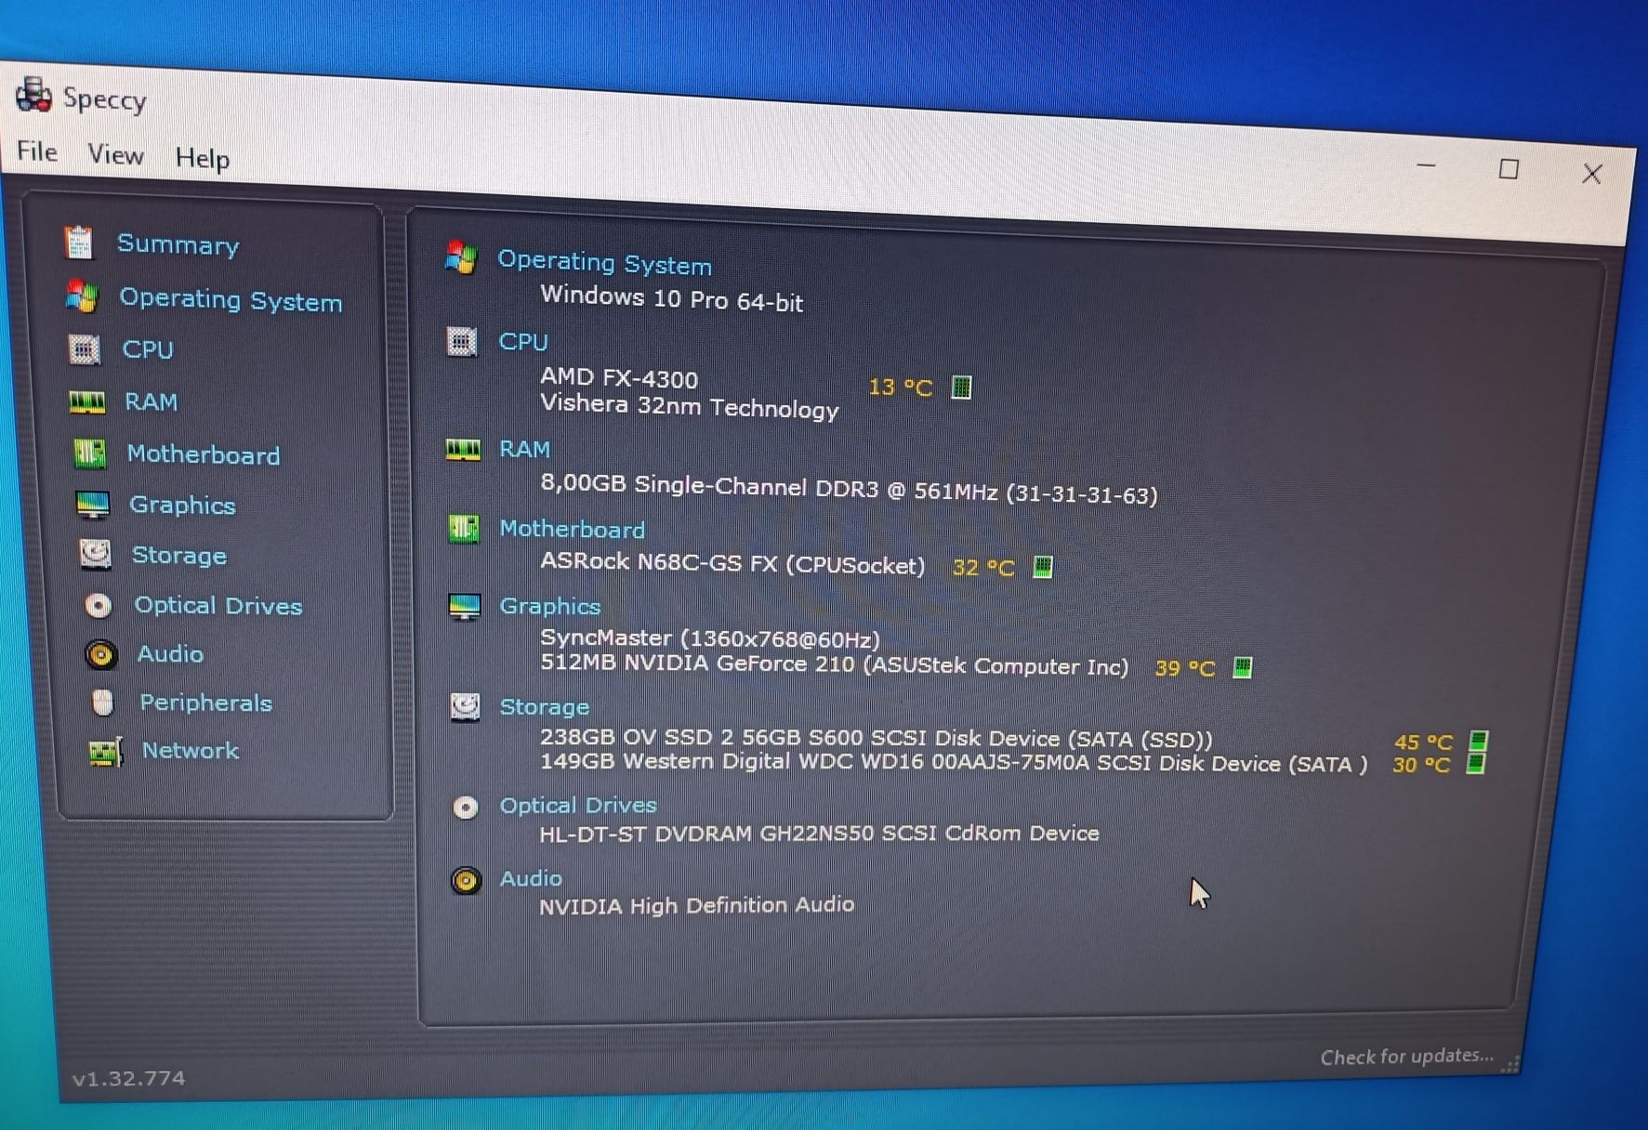
Task: Open RAM section from the sidebar
Action: [151, 401]
